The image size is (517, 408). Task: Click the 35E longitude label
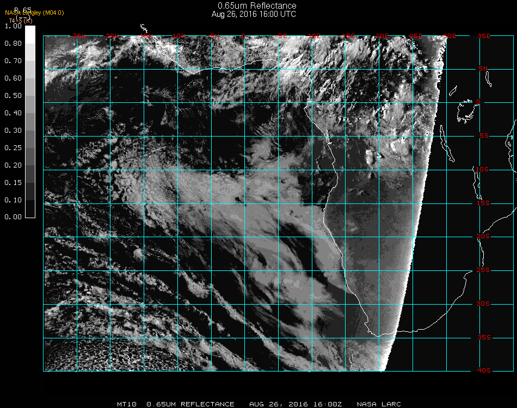(484, 36)
